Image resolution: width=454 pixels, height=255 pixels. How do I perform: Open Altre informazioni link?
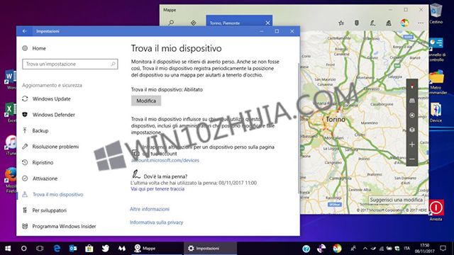(150, 209)
